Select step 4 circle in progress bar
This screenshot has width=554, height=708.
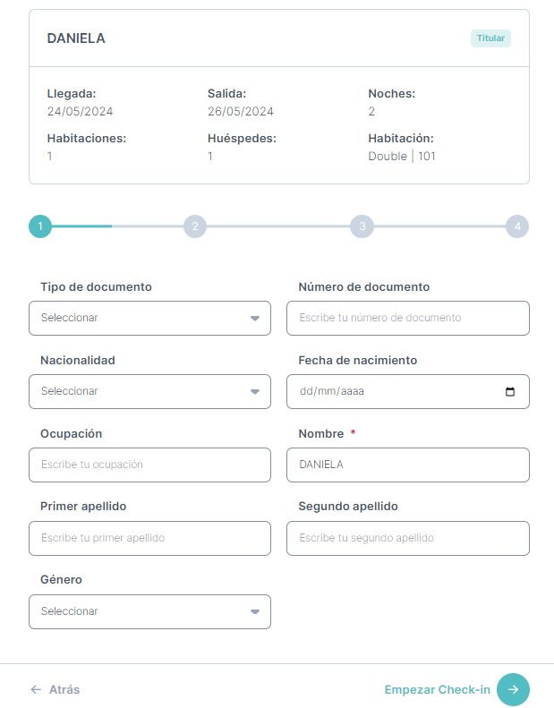pyautogui.click(x=517, y=226)
